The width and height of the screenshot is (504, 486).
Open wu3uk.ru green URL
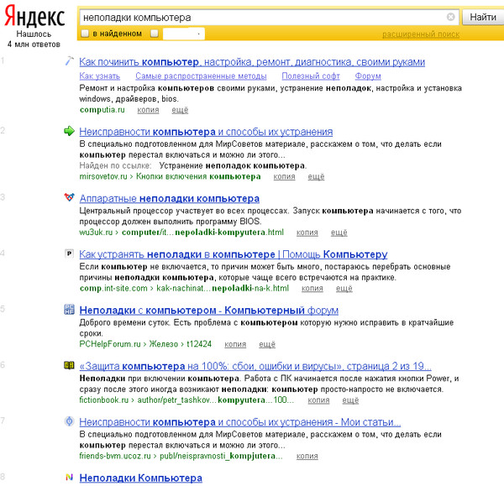[96, 233]
